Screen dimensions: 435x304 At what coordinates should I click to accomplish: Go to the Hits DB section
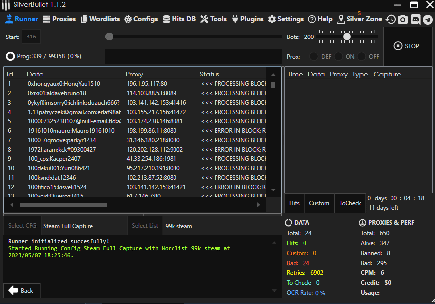pyautogui.click(x=179, y=19)
